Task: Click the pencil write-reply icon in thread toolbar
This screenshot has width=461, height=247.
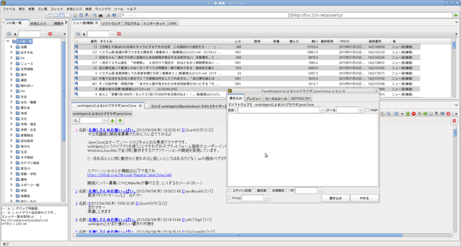Action: 431,113
